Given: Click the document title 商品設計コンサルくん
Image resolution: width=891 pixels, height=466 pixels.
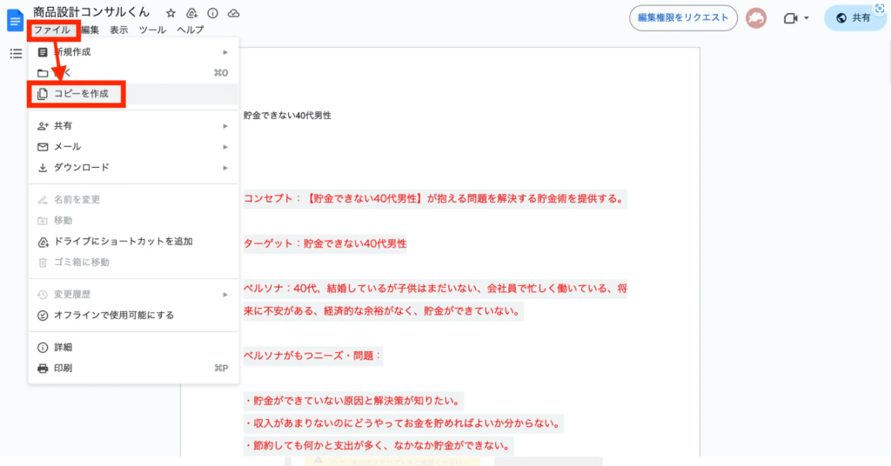Looking at the screenshot, I should (x=91, y=12).
